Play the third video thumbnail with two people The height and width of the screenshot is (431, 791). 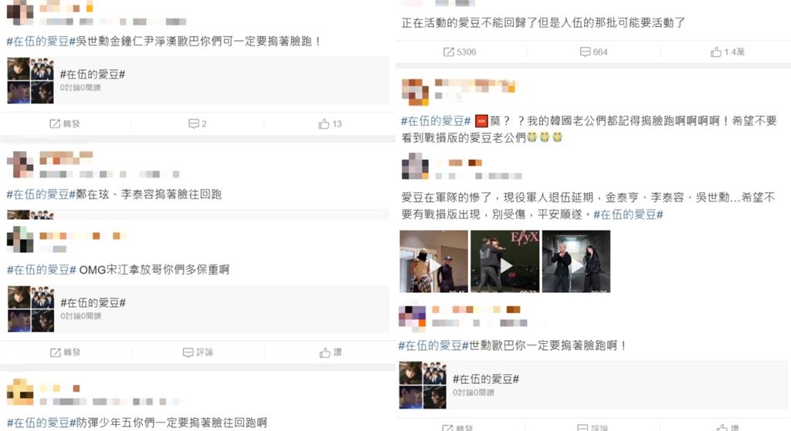(576, 261)
